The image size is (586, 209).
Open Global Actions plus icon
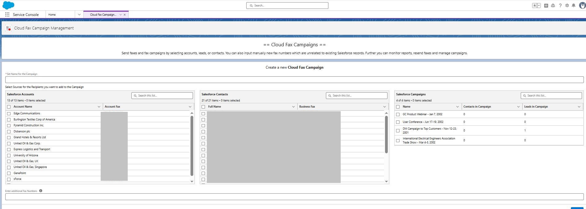click(x=546, y=6)
